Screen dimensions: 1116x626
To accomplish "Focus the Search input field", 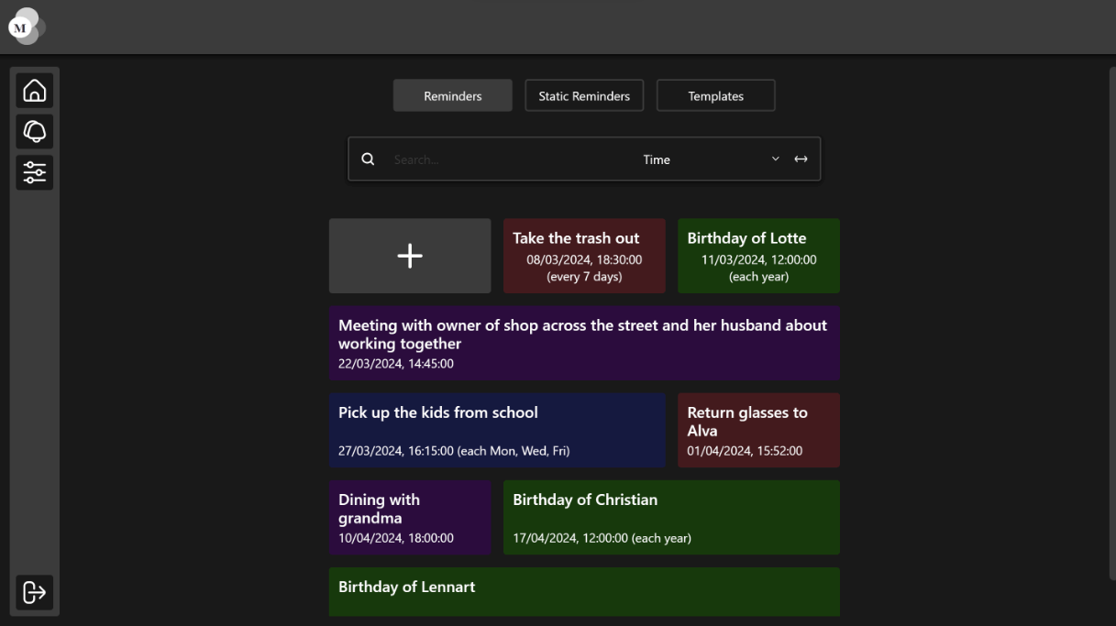I will coord(495,159).
